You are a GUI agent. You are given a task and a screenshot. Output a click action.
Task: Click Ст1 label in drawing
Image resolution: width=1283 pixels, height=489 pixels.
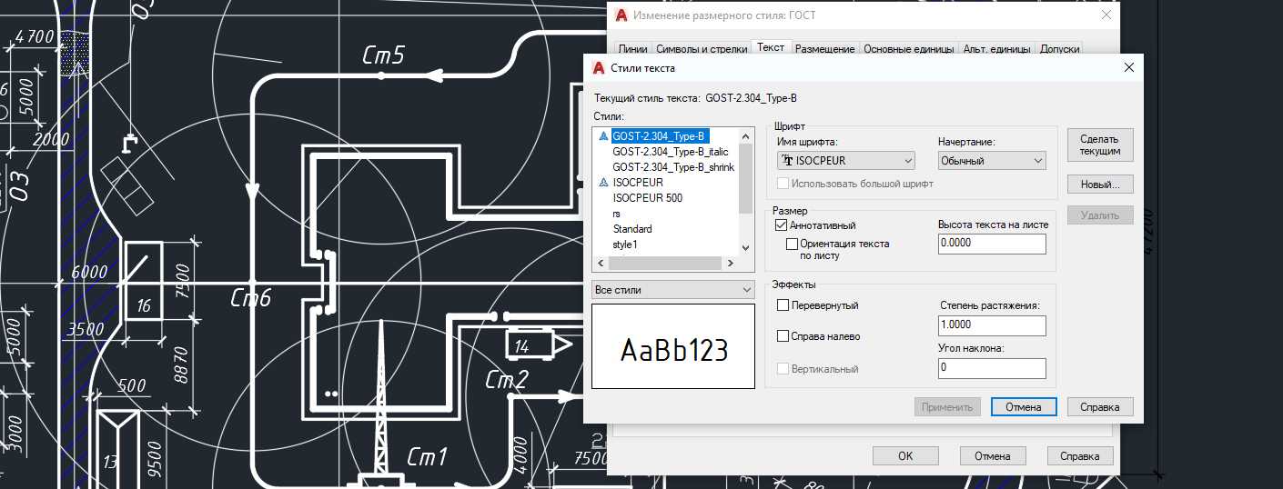point(427,455)
